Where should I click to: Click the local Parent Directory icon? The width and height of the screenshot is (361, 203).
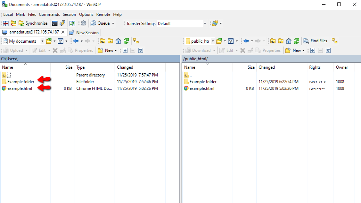[x=103, y=41]
